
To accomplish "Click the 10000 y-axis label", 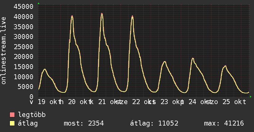I will 23,77.
